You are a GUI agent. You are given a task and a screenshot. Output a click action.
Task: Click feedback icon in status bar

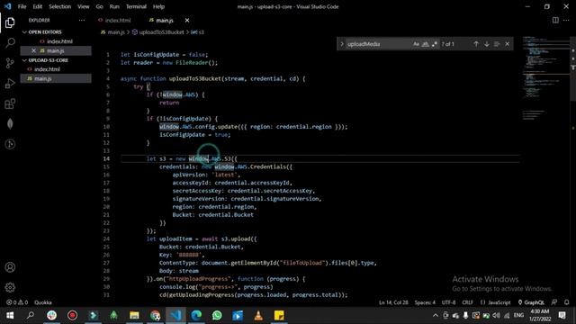554,302
